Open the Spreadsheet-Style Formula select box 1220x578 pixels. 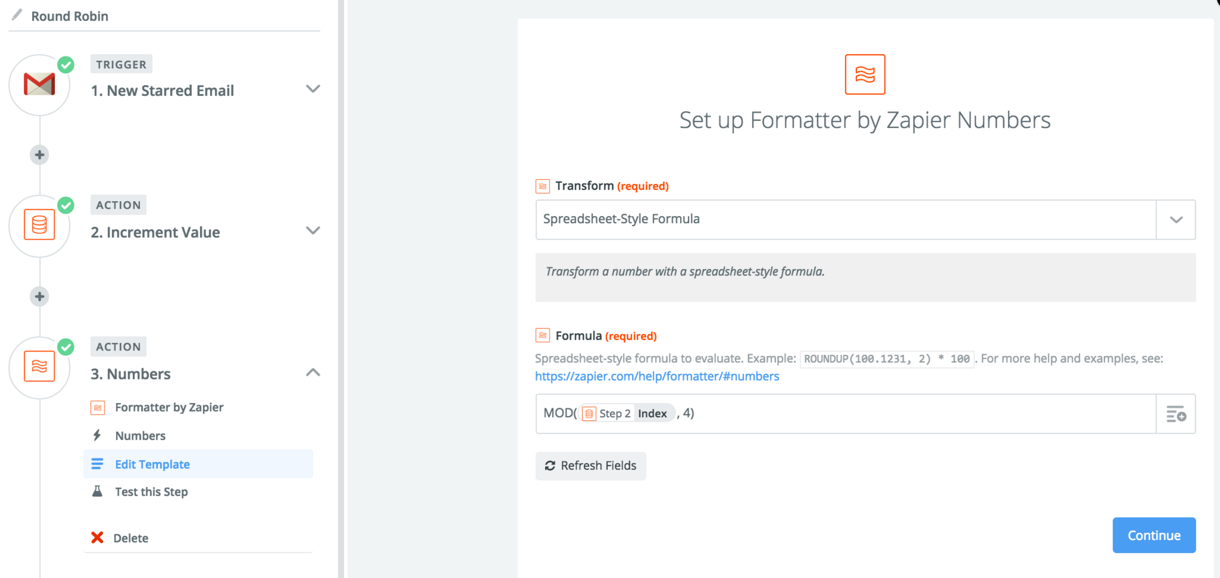point(865,219)
